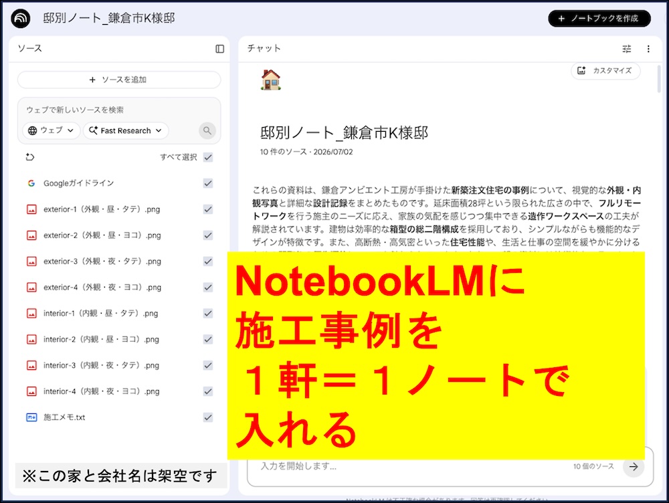669x503 pixels.
Task: Open exterior-3 (外観・夜・タテ).png source
Action: (x=102, y=261)
